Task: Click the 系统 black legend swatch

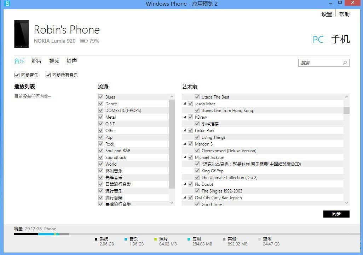Action: coord(96,239)
